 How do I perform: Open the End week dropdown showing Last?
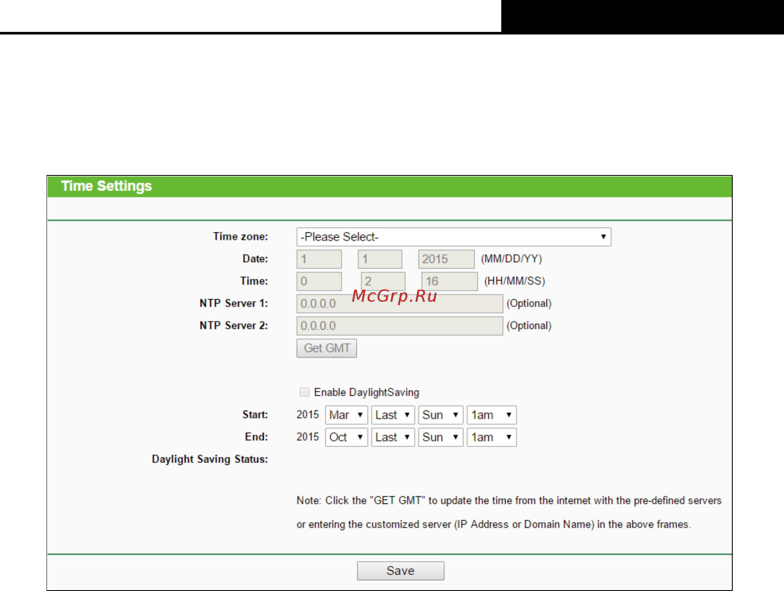click(393, 437)
